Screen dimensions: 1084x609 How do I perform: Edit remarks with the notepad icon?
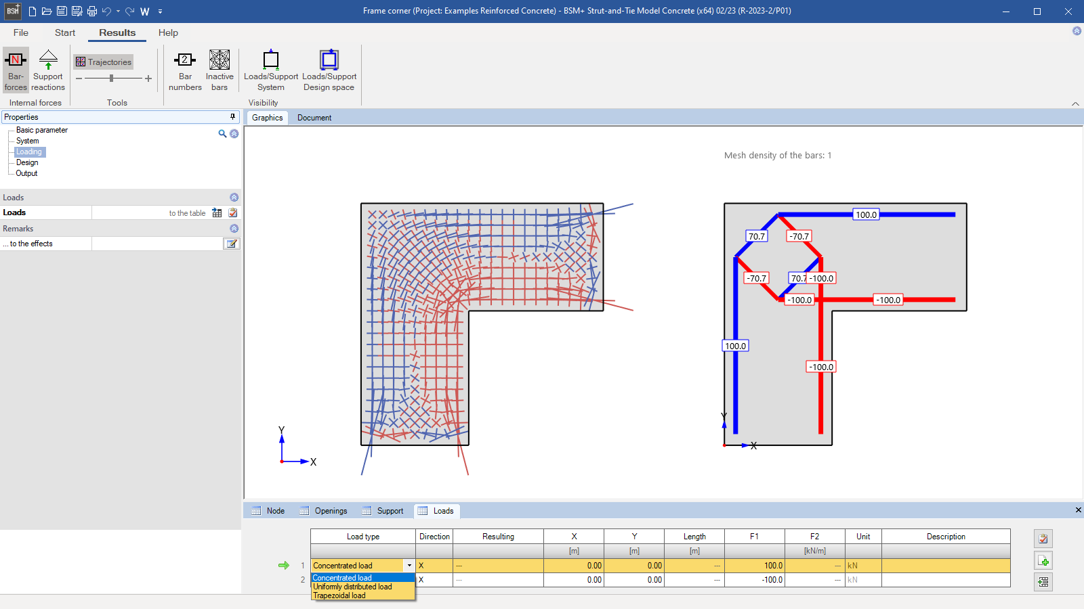tap(232, 244)
